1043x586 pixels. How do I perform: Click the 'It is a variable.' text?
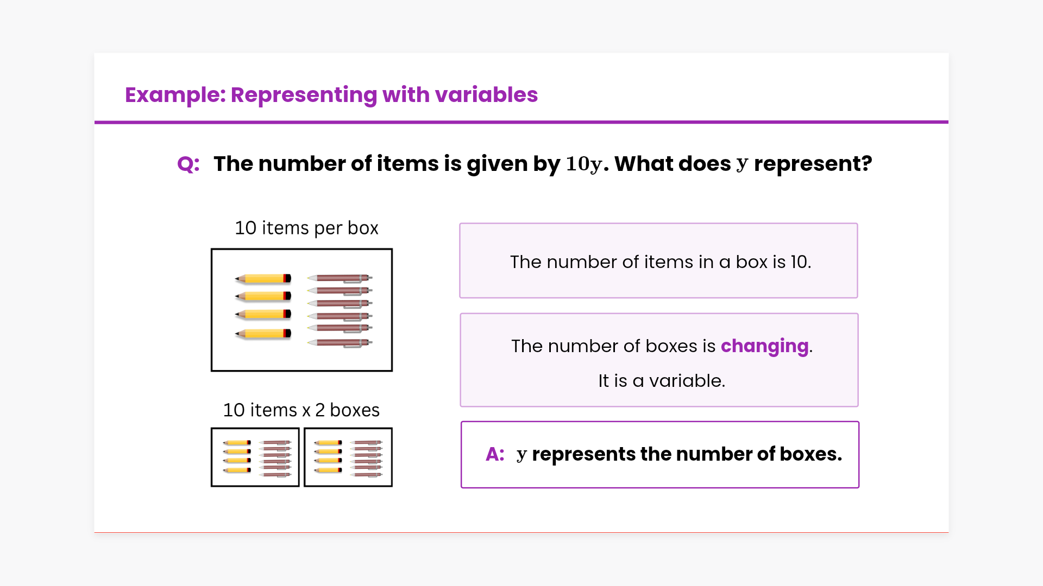[x=662, y=381]
